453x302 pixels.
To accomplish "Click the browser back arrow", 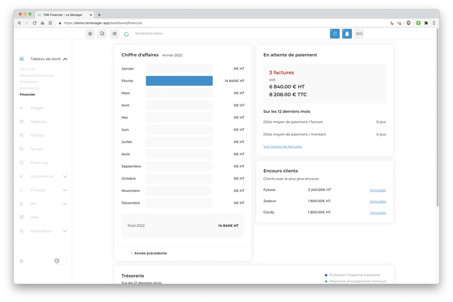I will 19,23.
